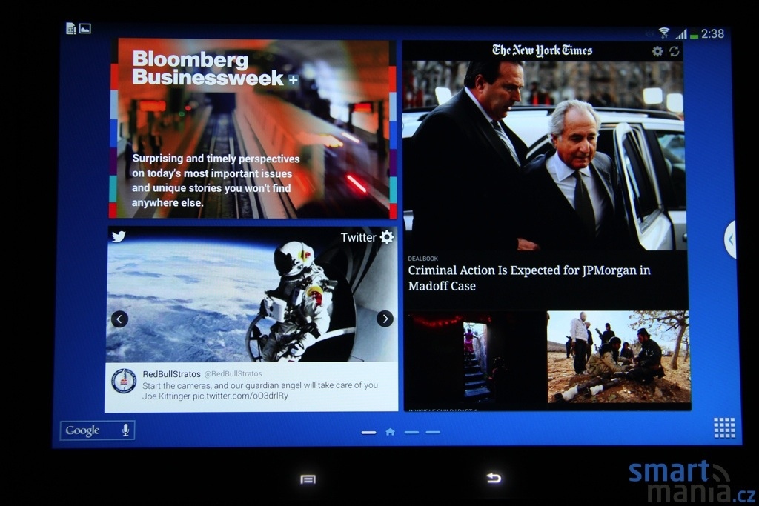Tap the 'Surprising and timely perspectives' blurb
The width and height of the screenshot is (759, 506).
click(216, 181)
